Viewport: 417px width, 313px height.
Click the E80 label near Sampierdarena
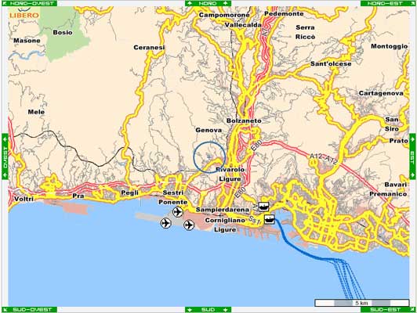(240, 192)
